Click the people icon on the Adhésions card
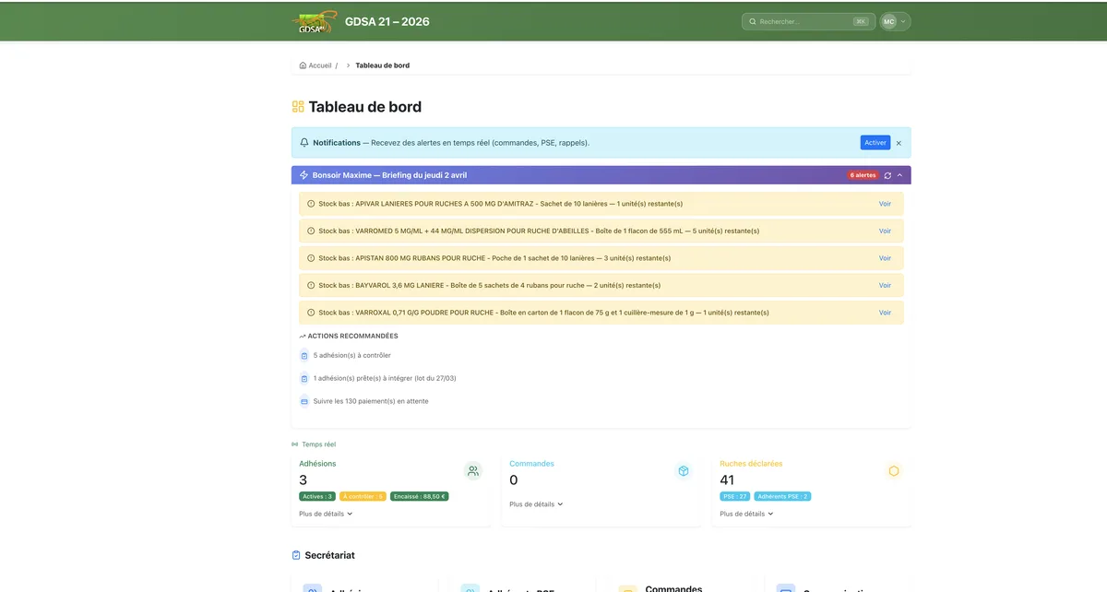Viewport: 1107px width, 592px height. [472, 470]
